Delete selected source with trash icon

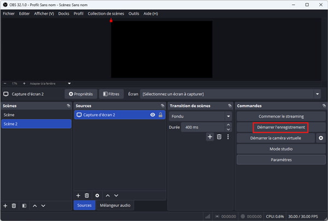(87, 195)
